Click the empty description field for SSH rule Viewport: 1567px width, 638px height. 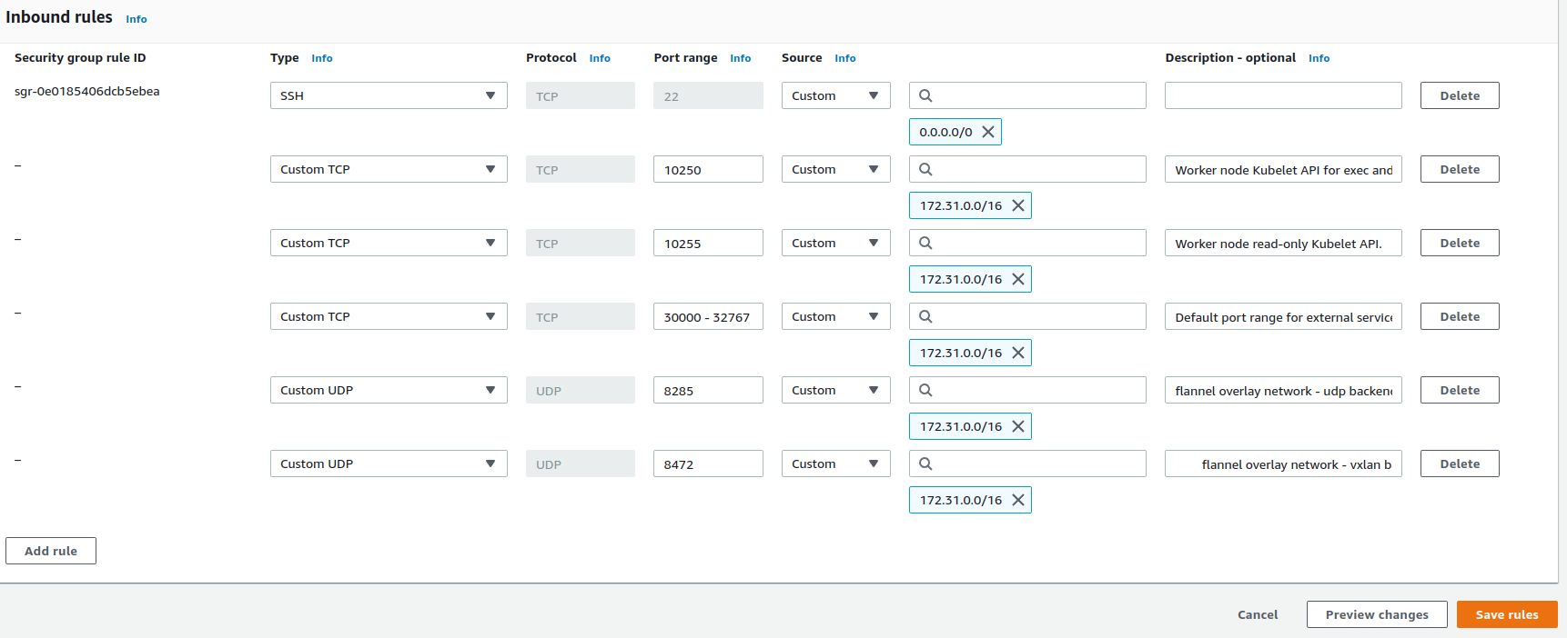tap(1283, 95)
